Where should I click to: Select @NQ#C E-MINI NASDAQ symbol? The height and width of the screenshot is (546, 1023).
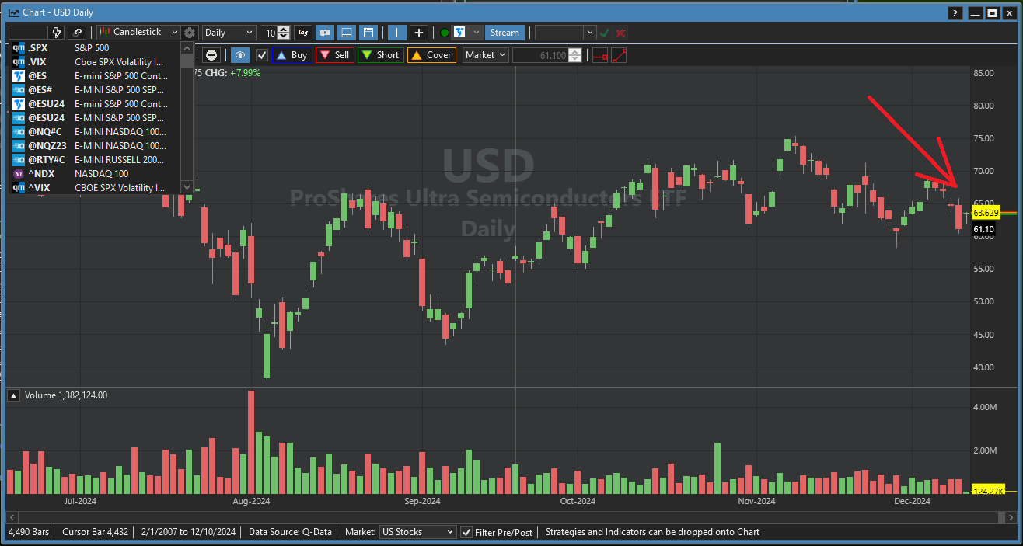[94, 131]
